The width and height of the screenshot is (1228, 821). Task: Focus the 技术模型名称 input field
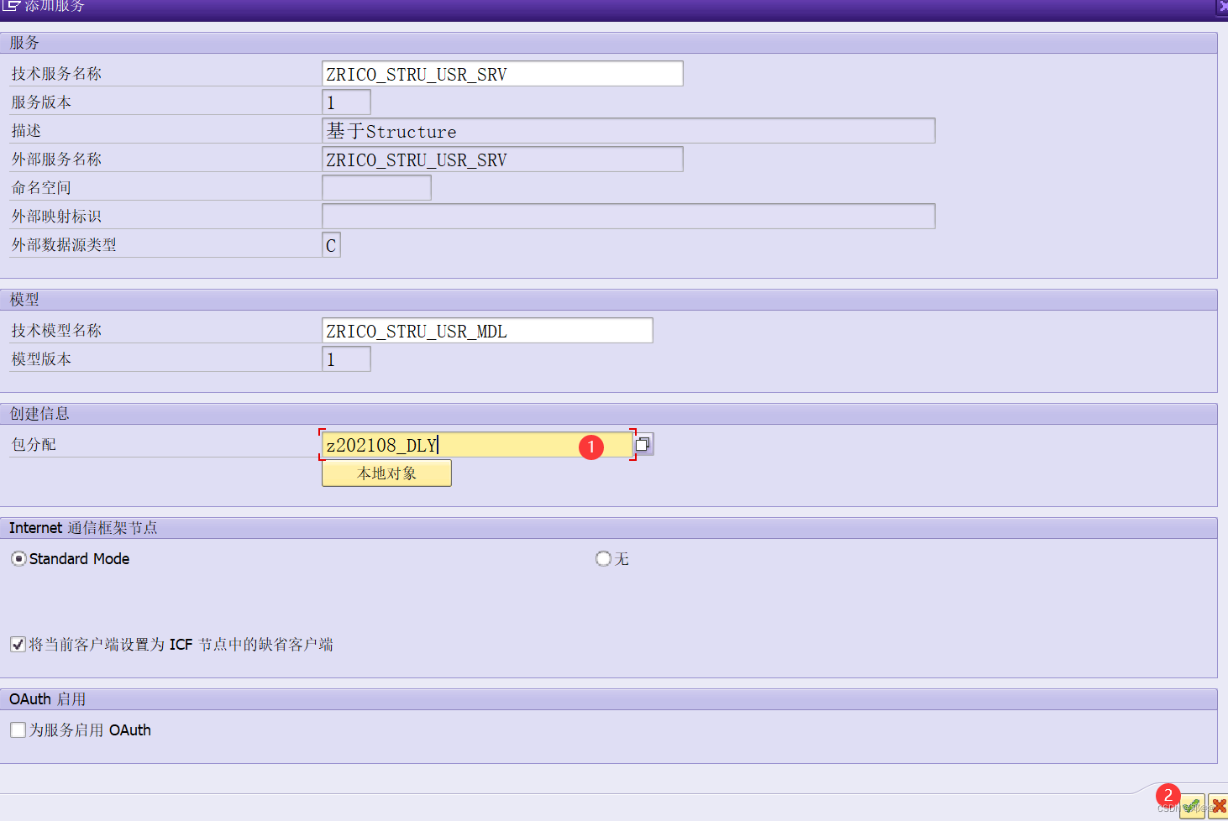coord(487,331)
